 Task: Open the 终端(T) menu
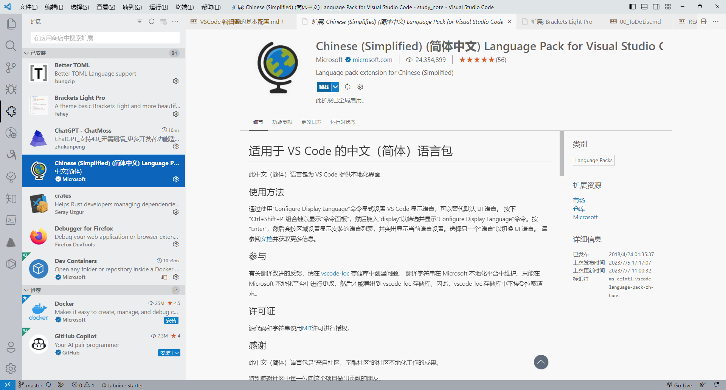click(185, 7)
